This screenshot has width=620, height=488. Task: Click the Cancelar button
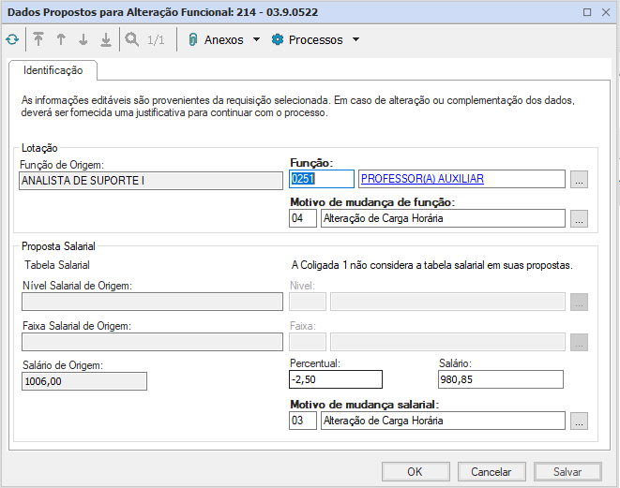(x=491, y=472)
